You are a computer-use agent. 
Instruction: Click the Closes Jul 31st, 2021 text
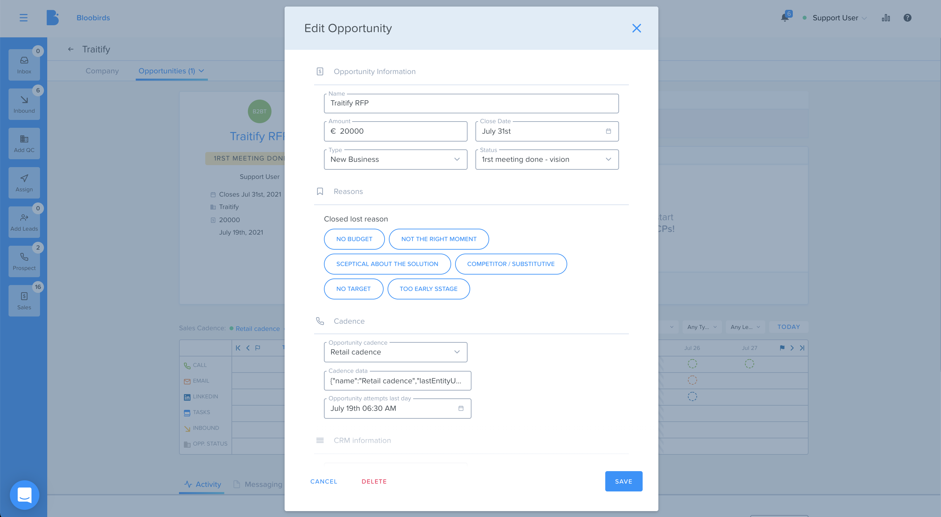pyautogui.click(x=250, y=195)
